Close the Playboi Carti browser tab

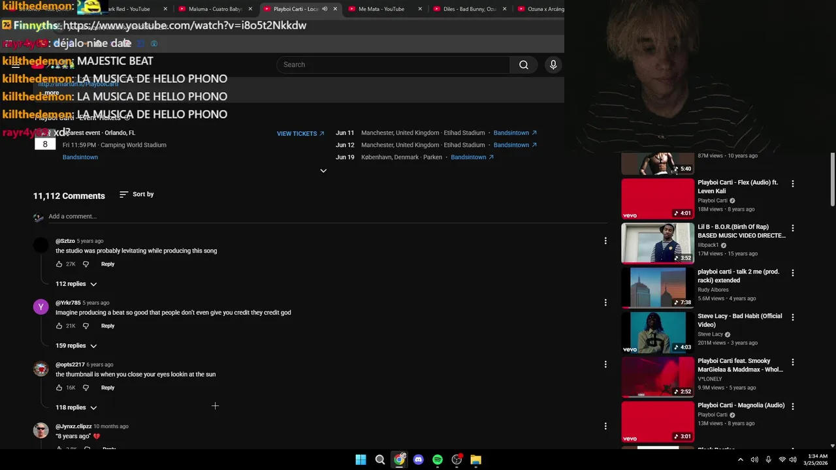click(335, 9)
